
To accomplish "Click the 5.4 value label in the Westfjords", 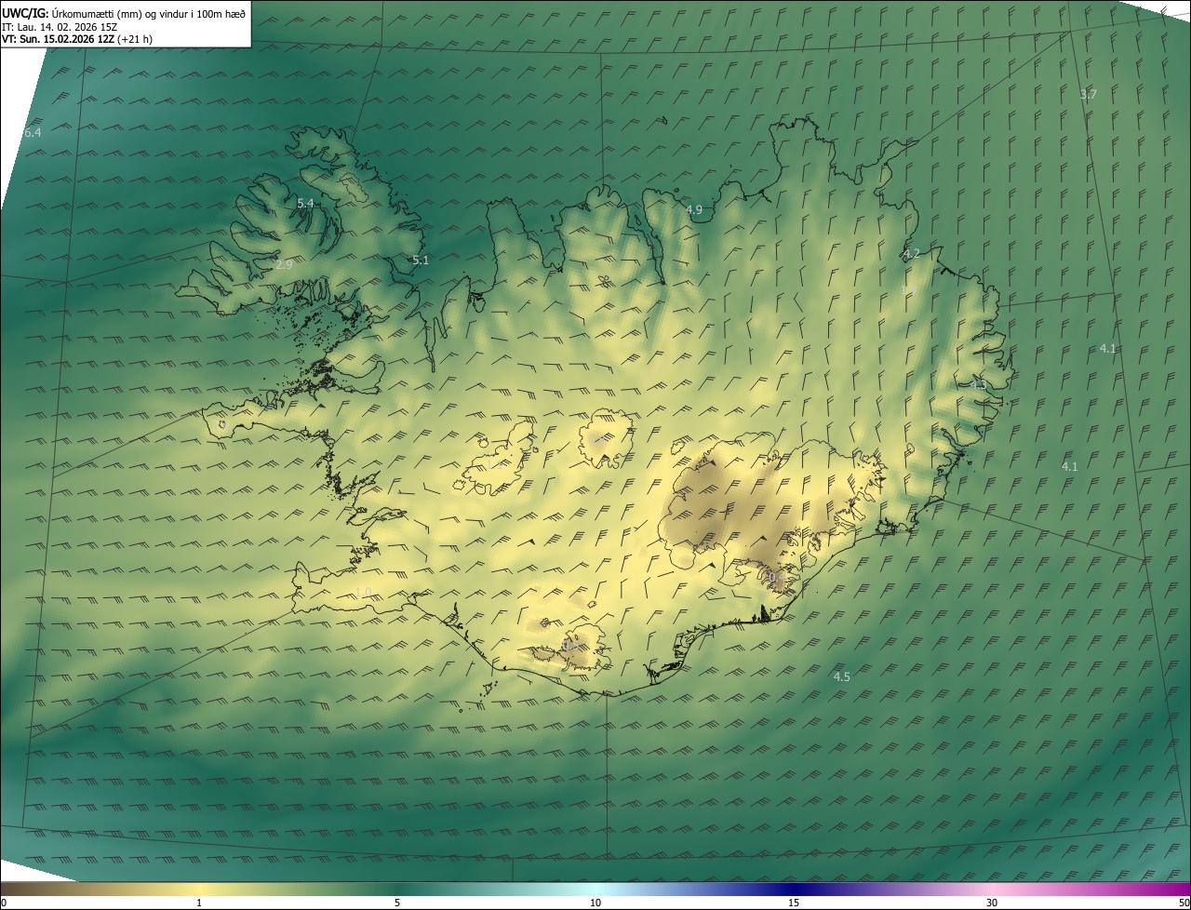I will 305,203.
